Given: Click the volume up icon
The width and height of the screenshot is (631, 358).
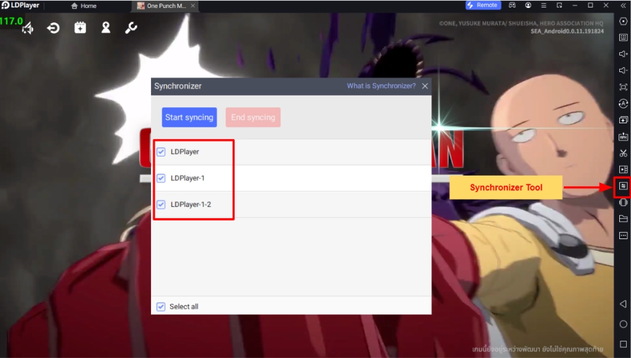Looking at the screenshot, I should [623, 54].
